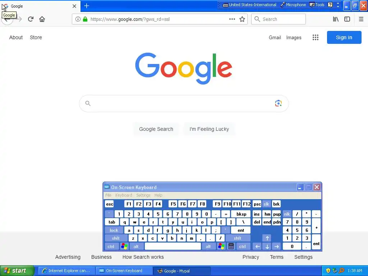
Task: Toggle the sidebar view icon
Action: click(347, 19)
